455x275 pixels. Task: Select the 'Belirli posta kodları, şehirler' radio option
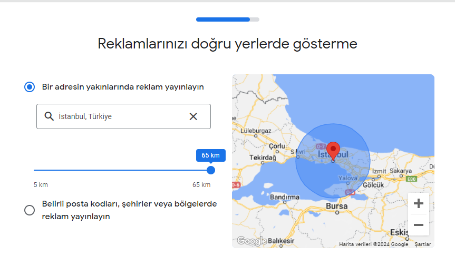[30, 210]
